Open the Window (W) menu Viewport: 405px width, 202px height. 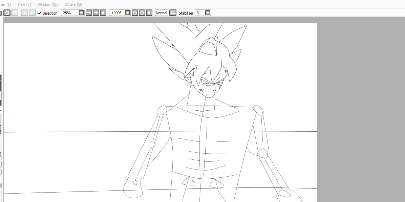[x=47, y=4]
